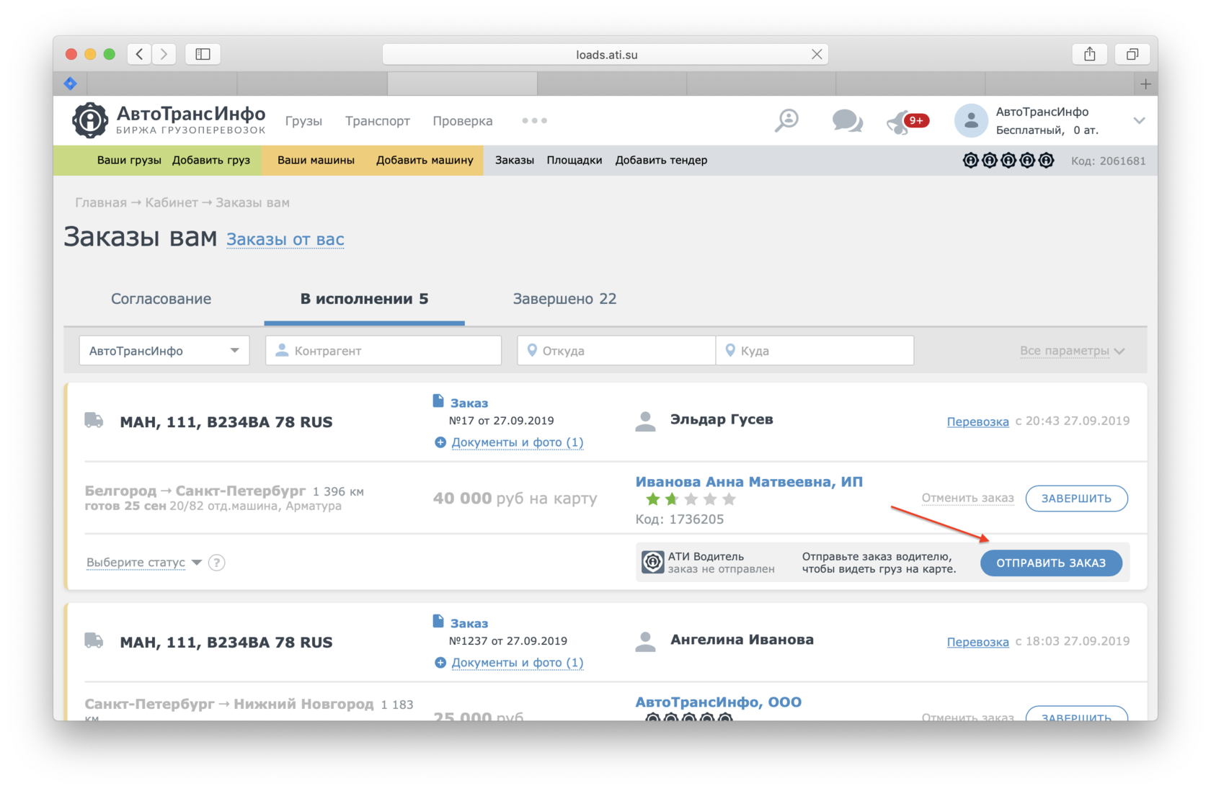Go forward with the Safari forward arrow

[x=164, y=54]
